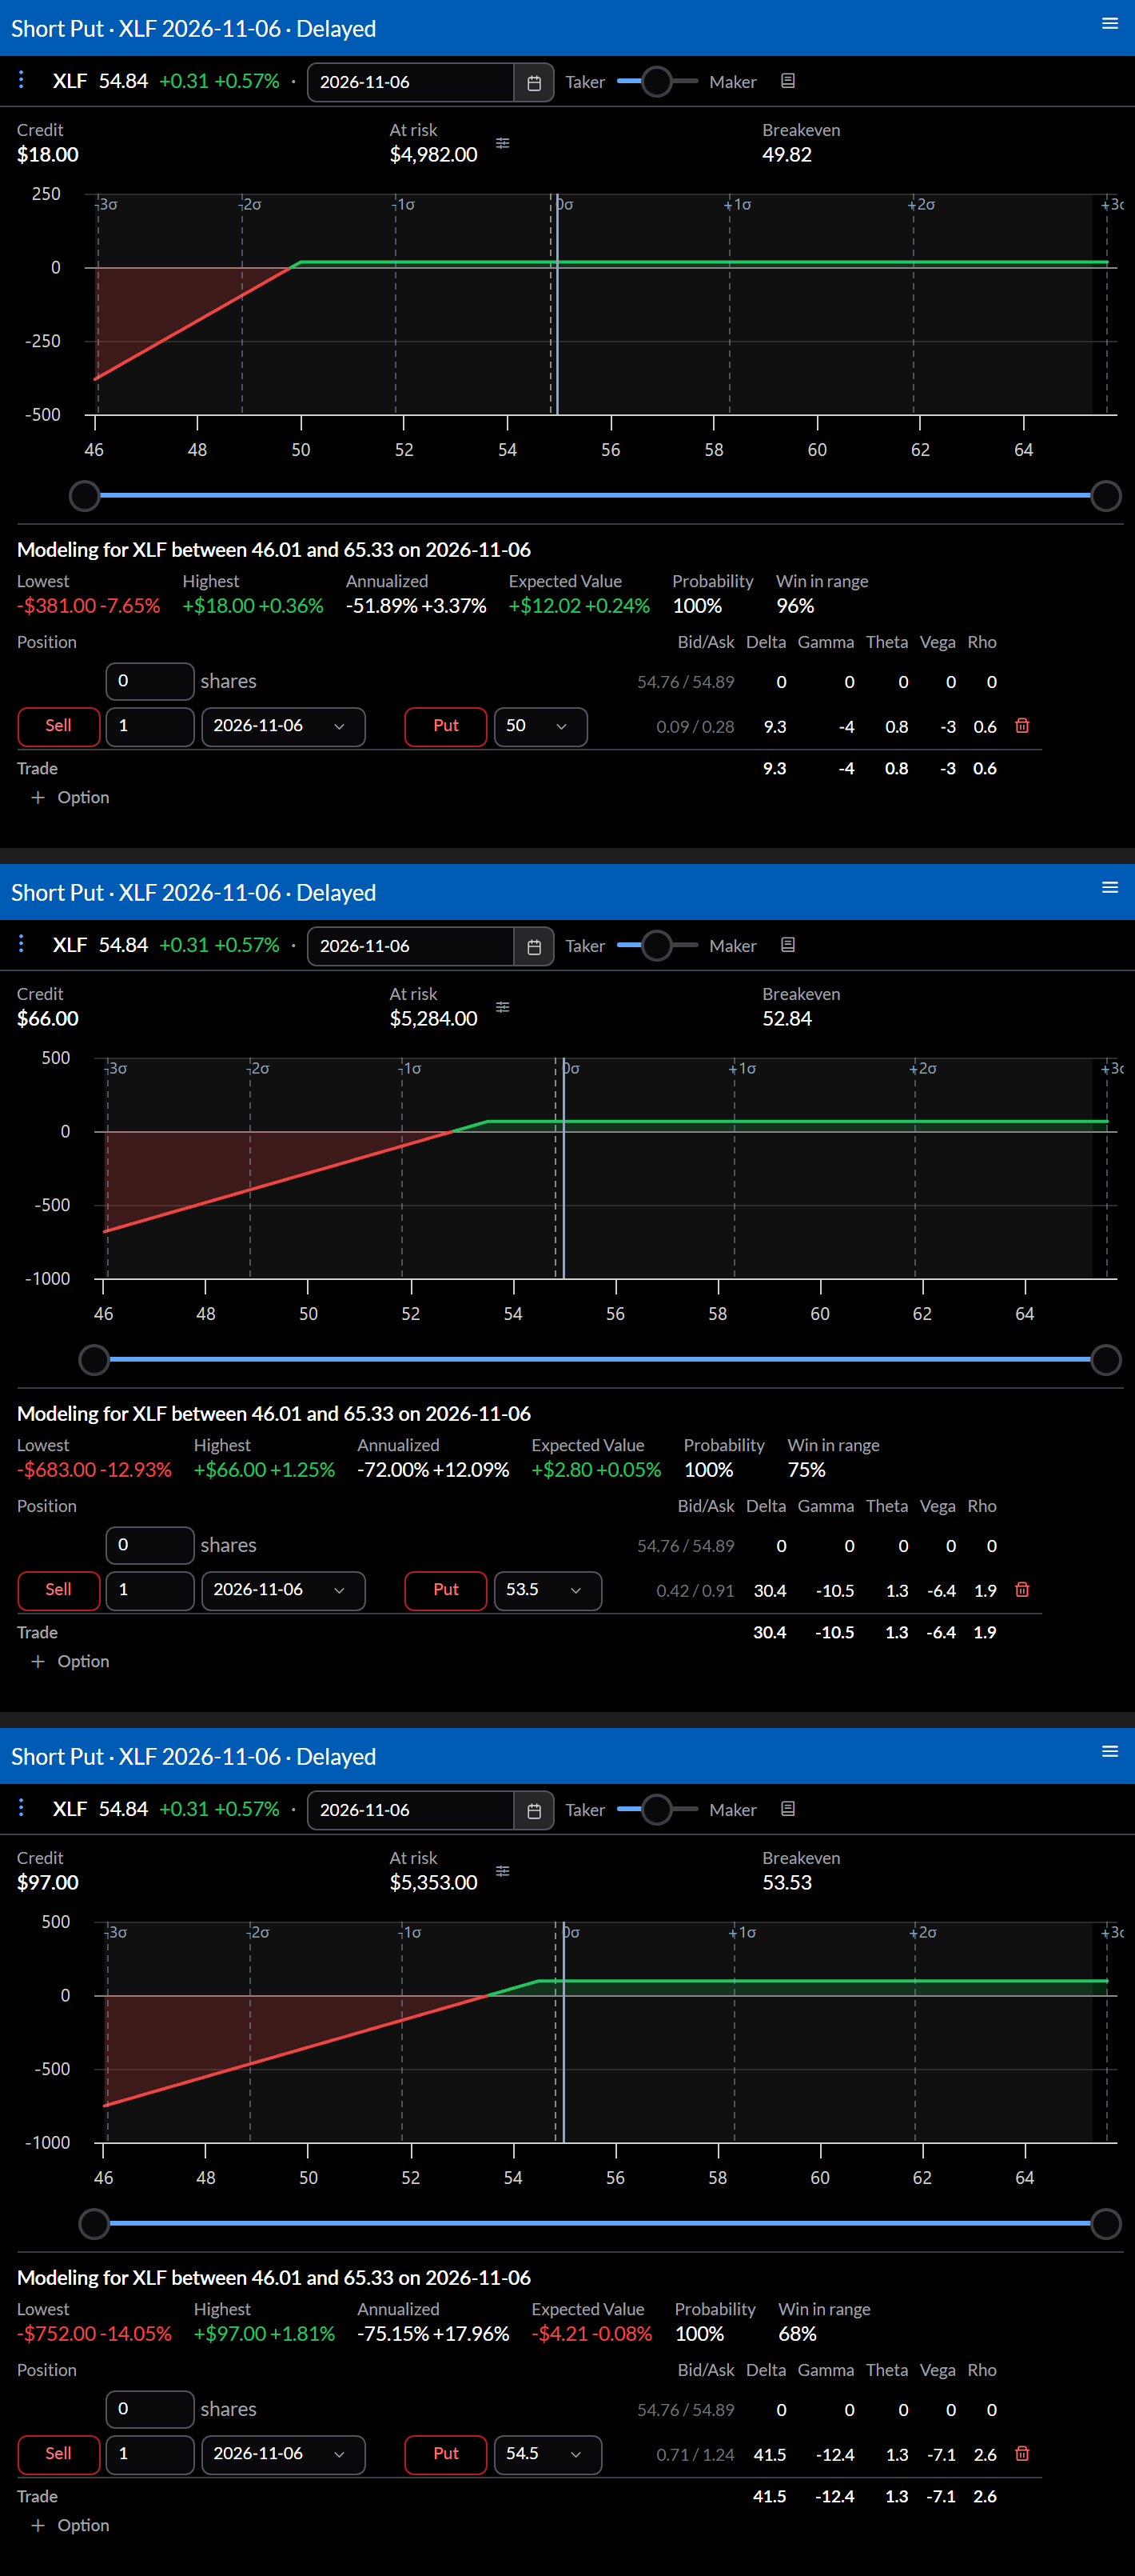1135x2576 pixels.
Task: Open calendar picker in first panel
Action: click(534, 82)
